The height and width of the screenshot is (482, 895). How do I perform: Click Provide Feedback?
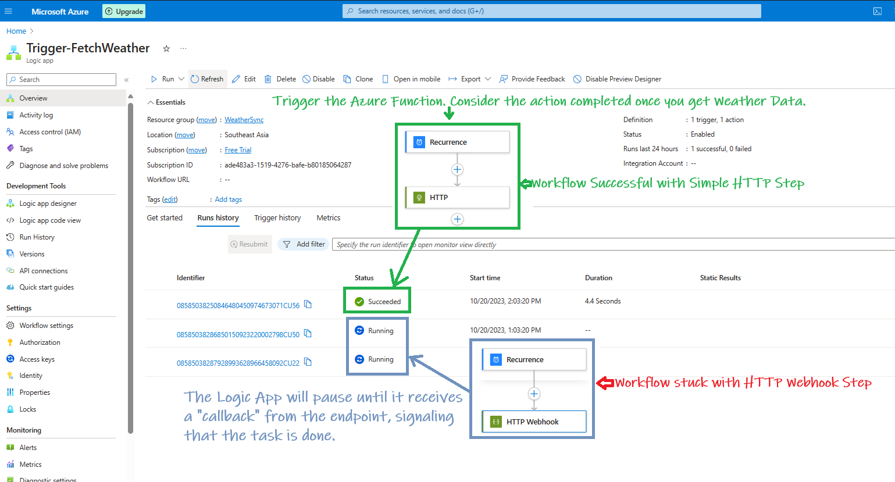pyautogui.click(x=532, y=79)
